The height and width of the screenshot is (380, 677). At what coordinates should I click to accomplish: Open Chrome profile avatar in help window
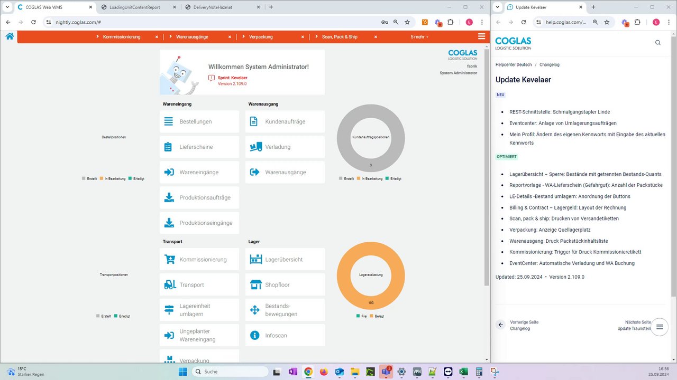click(656, 22)
